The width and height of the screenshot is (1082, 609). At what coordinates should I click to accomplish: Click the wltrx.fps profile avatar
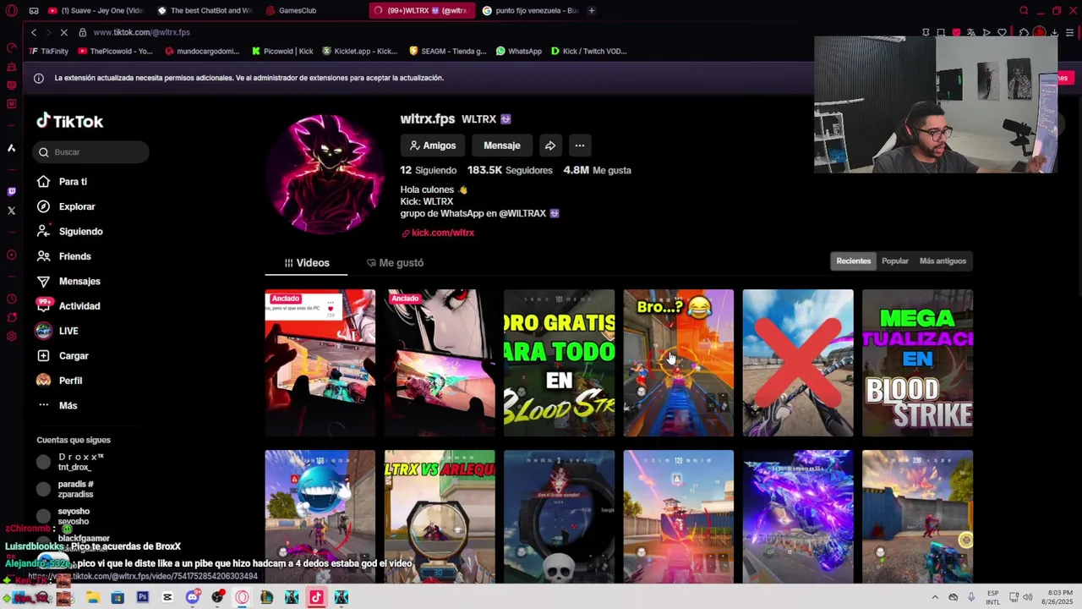(325, 173)
